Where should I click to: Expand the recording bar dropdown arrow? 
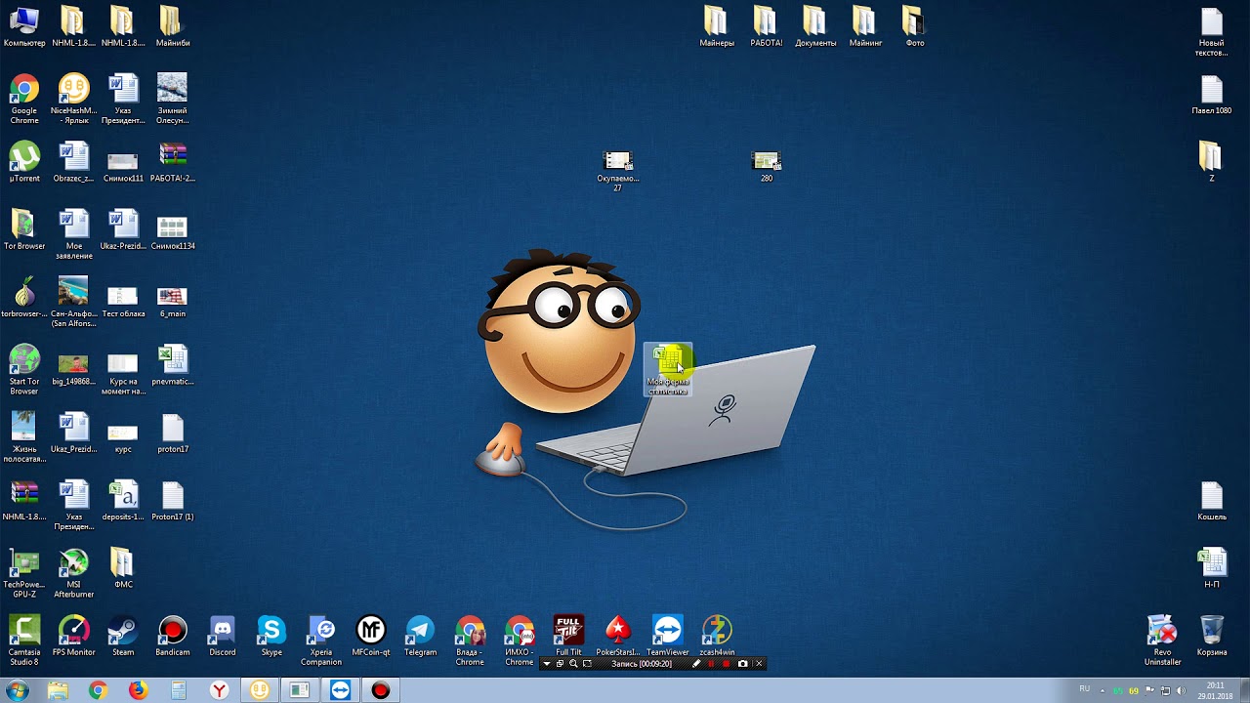[547, 664]
